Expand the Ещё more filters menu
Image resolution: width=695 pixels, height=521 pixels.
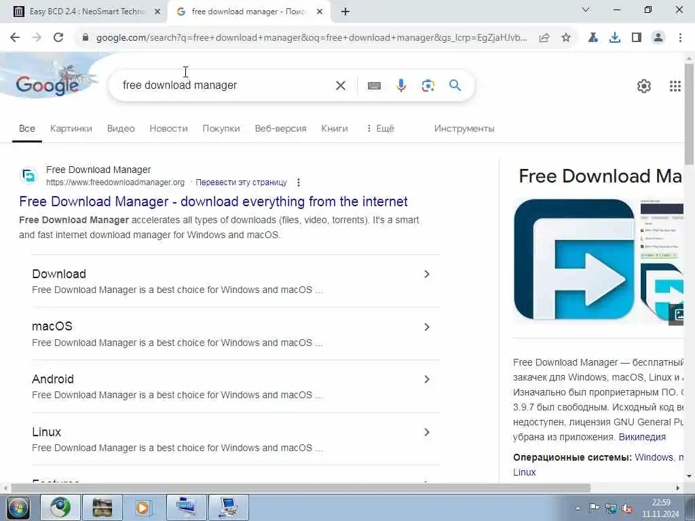tap(380, 128)
